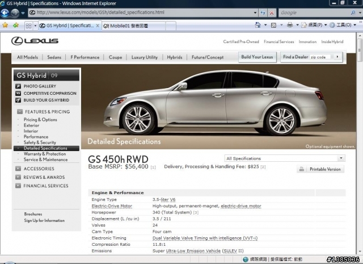Open Warranty & Protection link
363x264 pixels.
45,154
